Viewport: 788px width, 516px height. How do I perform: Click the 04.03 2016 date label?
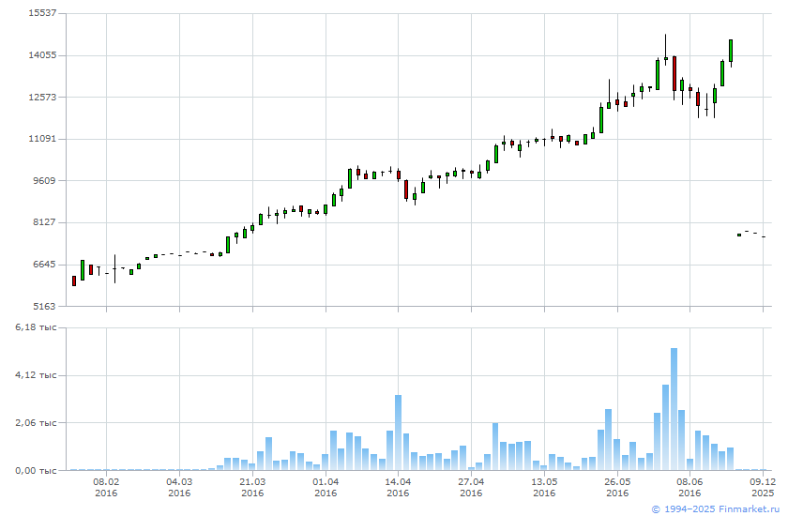[x=179, y=486]
